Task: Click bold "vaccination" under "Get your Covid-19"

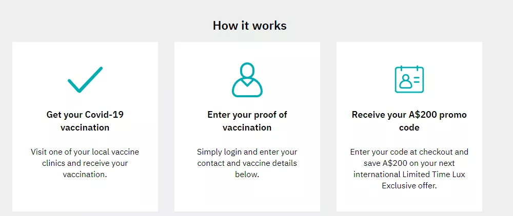Action: tap(85, 127)
